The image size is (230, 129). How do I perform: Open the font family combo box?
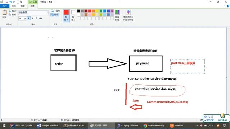(33, 13)
